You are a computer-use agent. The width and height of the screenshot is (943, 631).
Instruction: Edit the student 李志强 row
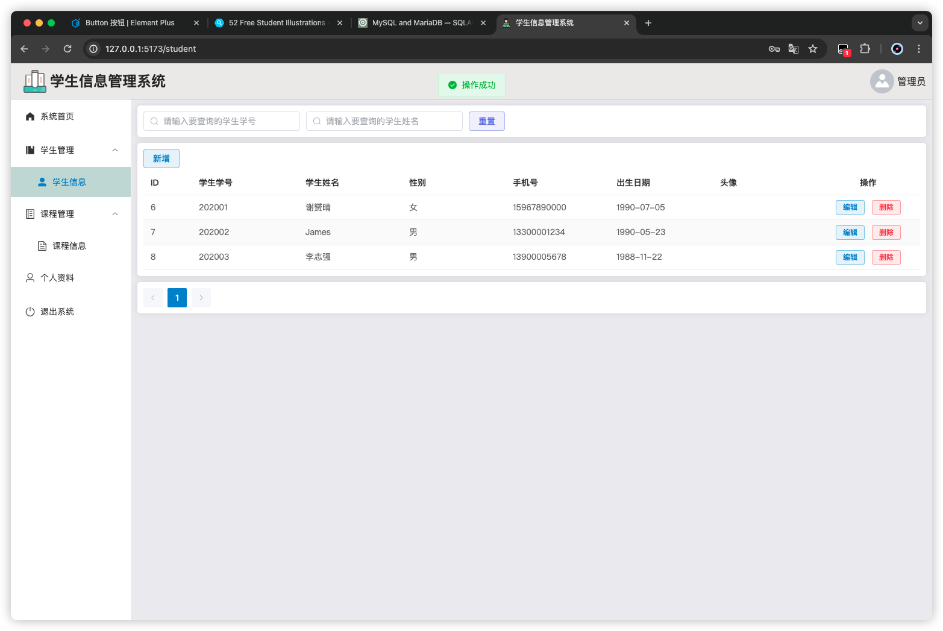point(850,257)
